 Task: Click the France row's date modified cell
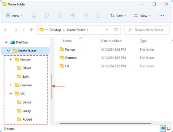[x=114, y=50]
